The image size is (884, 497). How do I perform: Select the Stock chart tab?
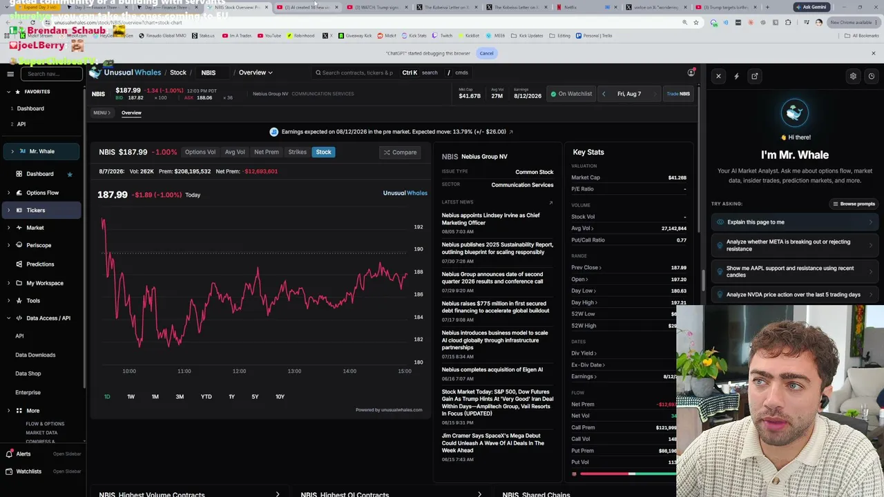pyautogui.click(x=323, y=152)
